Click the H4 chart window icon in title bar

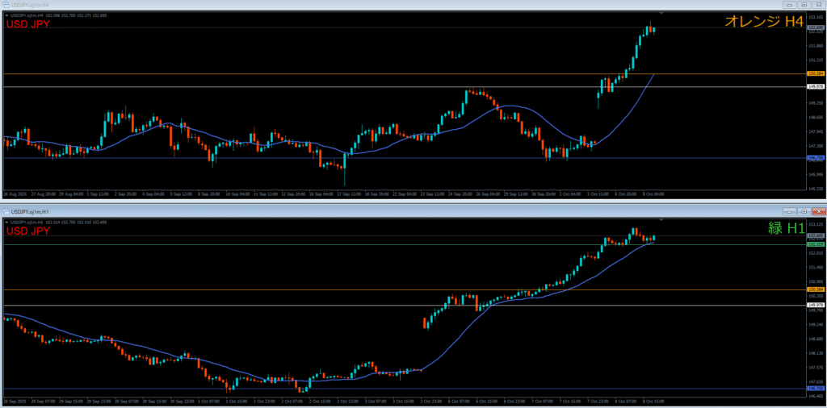pos(6,5)
